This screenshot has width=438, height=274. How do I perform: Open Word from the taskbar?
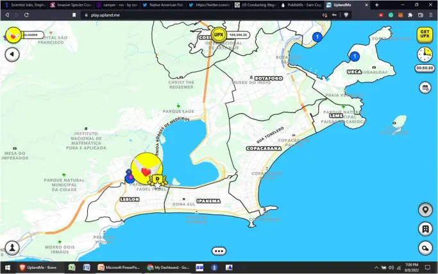87,268
